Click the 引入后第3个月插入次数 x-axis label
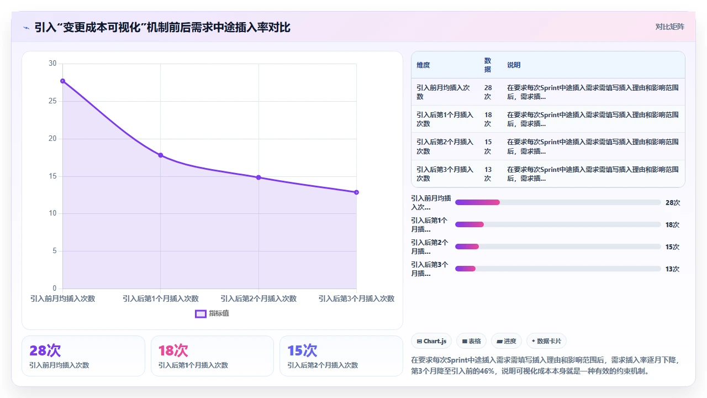Viewport: 707px width, 398px height. tap(356, 298)
